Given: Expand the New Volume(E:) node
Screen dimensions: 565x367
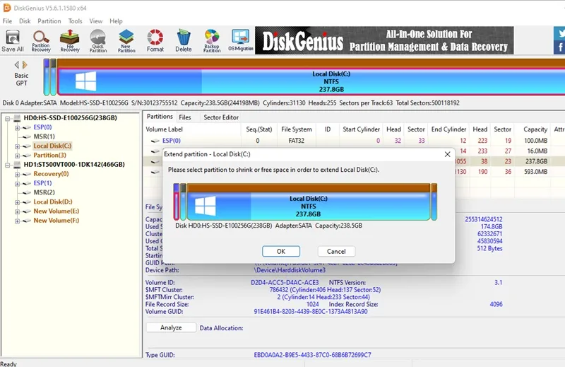Looking at the screenshot, I should click(17, 212).
